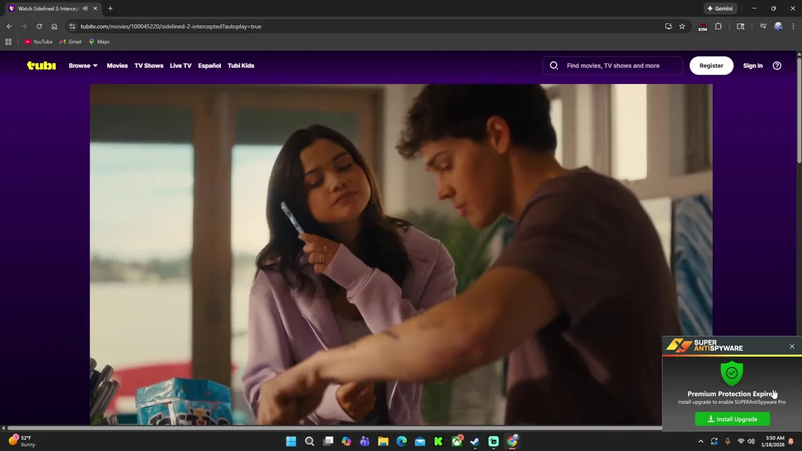Viewport: 802px width, 451px height.
Task: Open the Maps bookmark
Action: (99, 42)
